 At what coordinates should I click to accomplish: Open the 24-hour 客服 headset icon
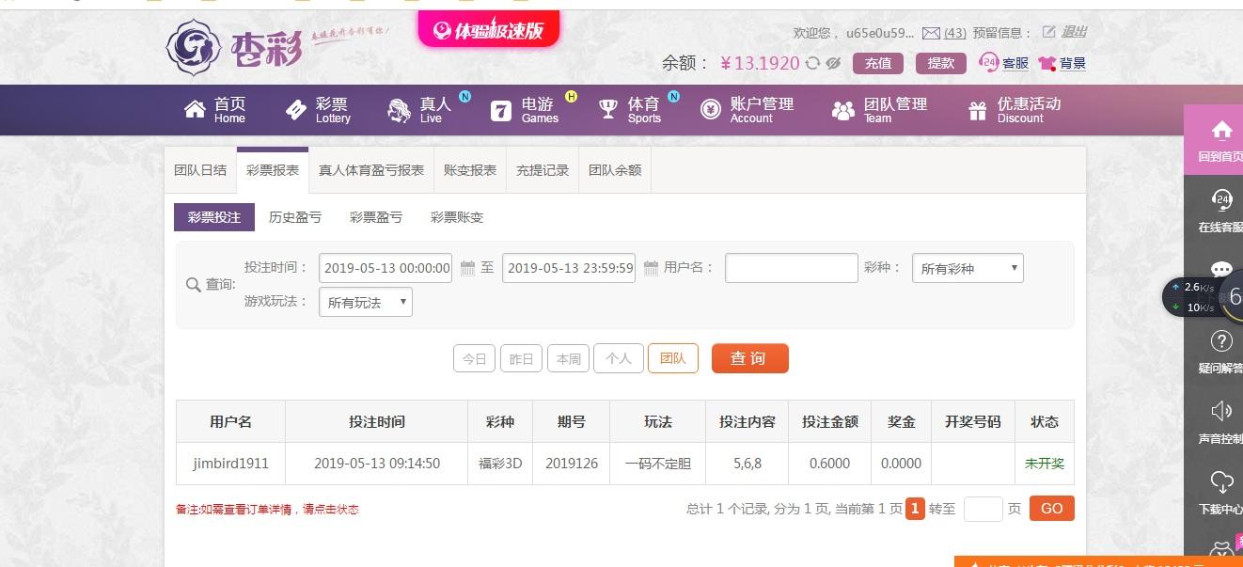[988, 62]
